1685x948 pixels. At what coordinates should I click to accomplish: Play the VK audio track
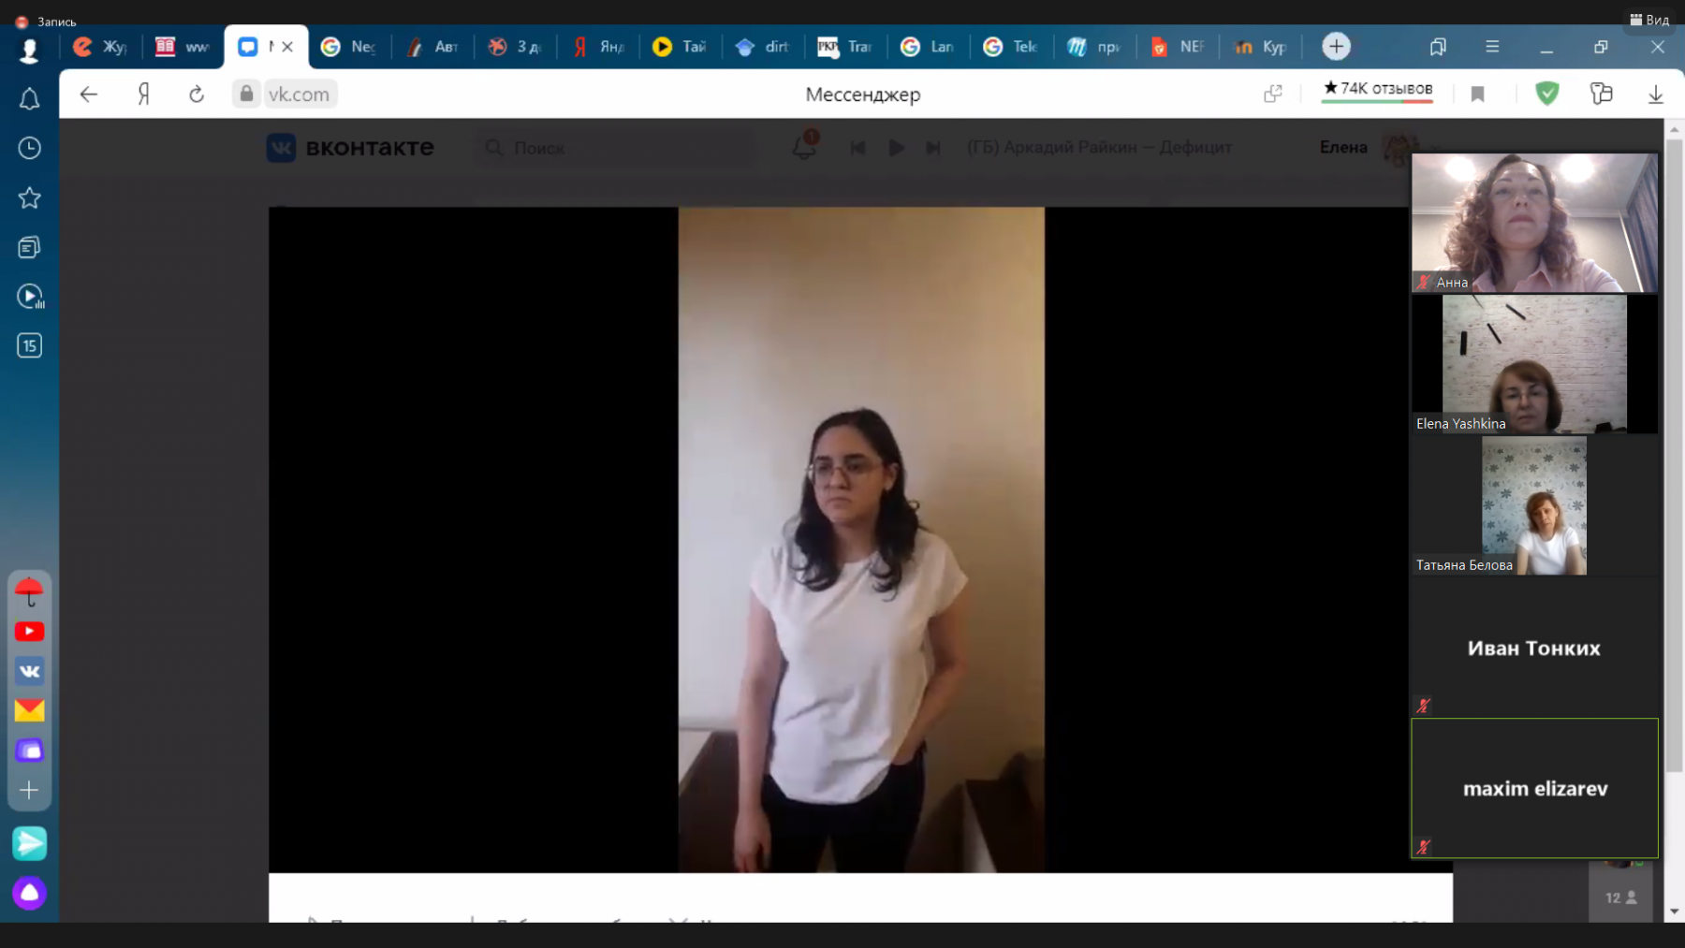(x=896, y=148)
